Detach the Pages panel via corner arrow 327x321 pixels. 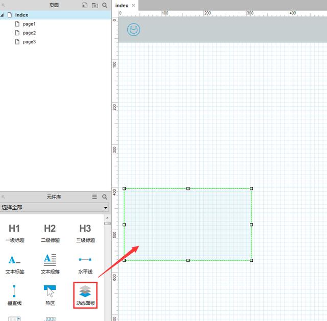[3, 5]
